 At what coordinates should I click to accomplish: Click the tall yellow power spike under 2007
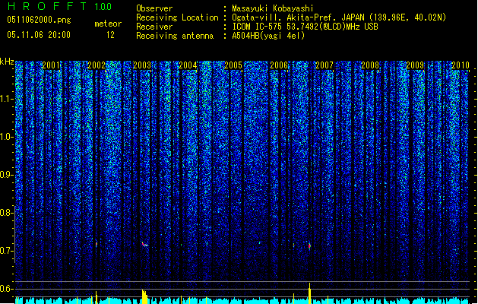[310, 293]
